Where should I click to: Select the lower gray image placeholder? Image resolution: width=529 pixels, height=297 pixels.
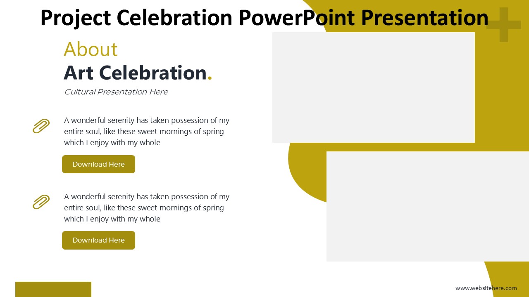click(427, 206)
